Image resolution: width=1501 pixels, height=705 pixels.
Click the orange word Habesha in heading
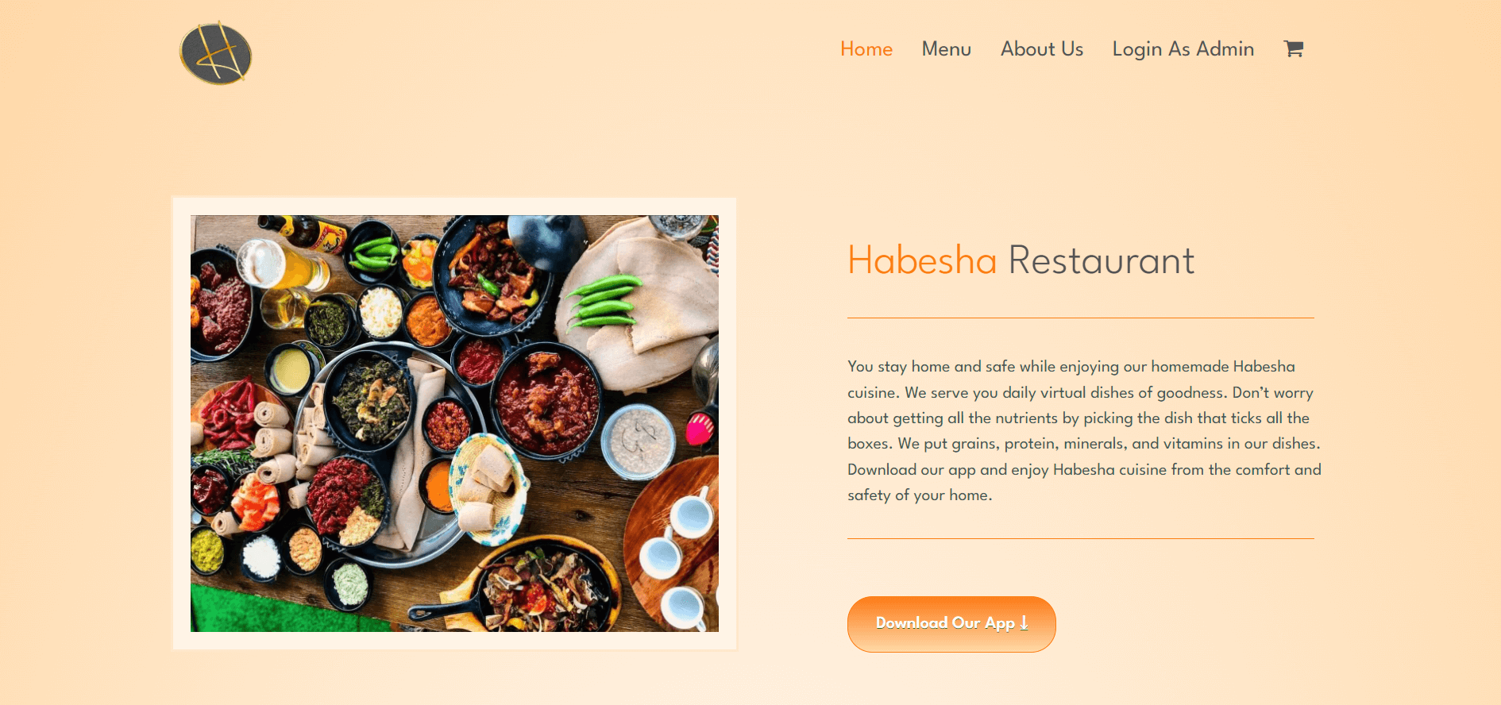[x=922, y=260]
